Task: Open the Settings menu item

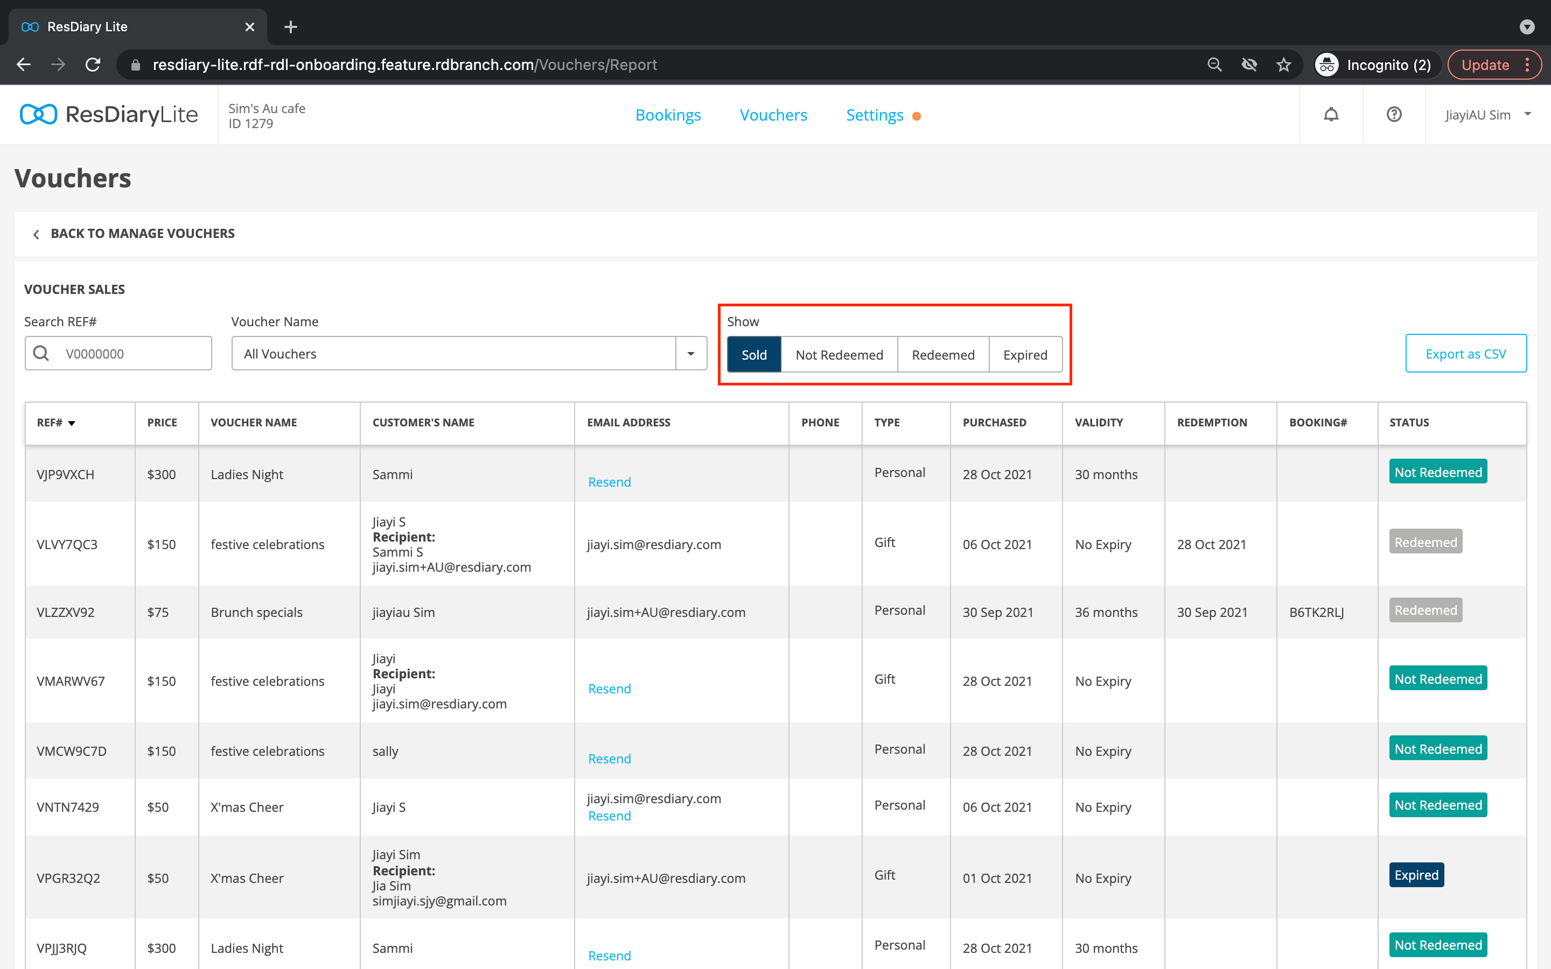Action: pos(874,115)
